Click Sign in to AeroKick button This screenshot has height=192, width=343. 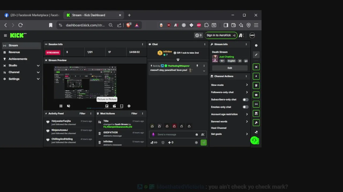pyautogui.click(x=221, y=35)
